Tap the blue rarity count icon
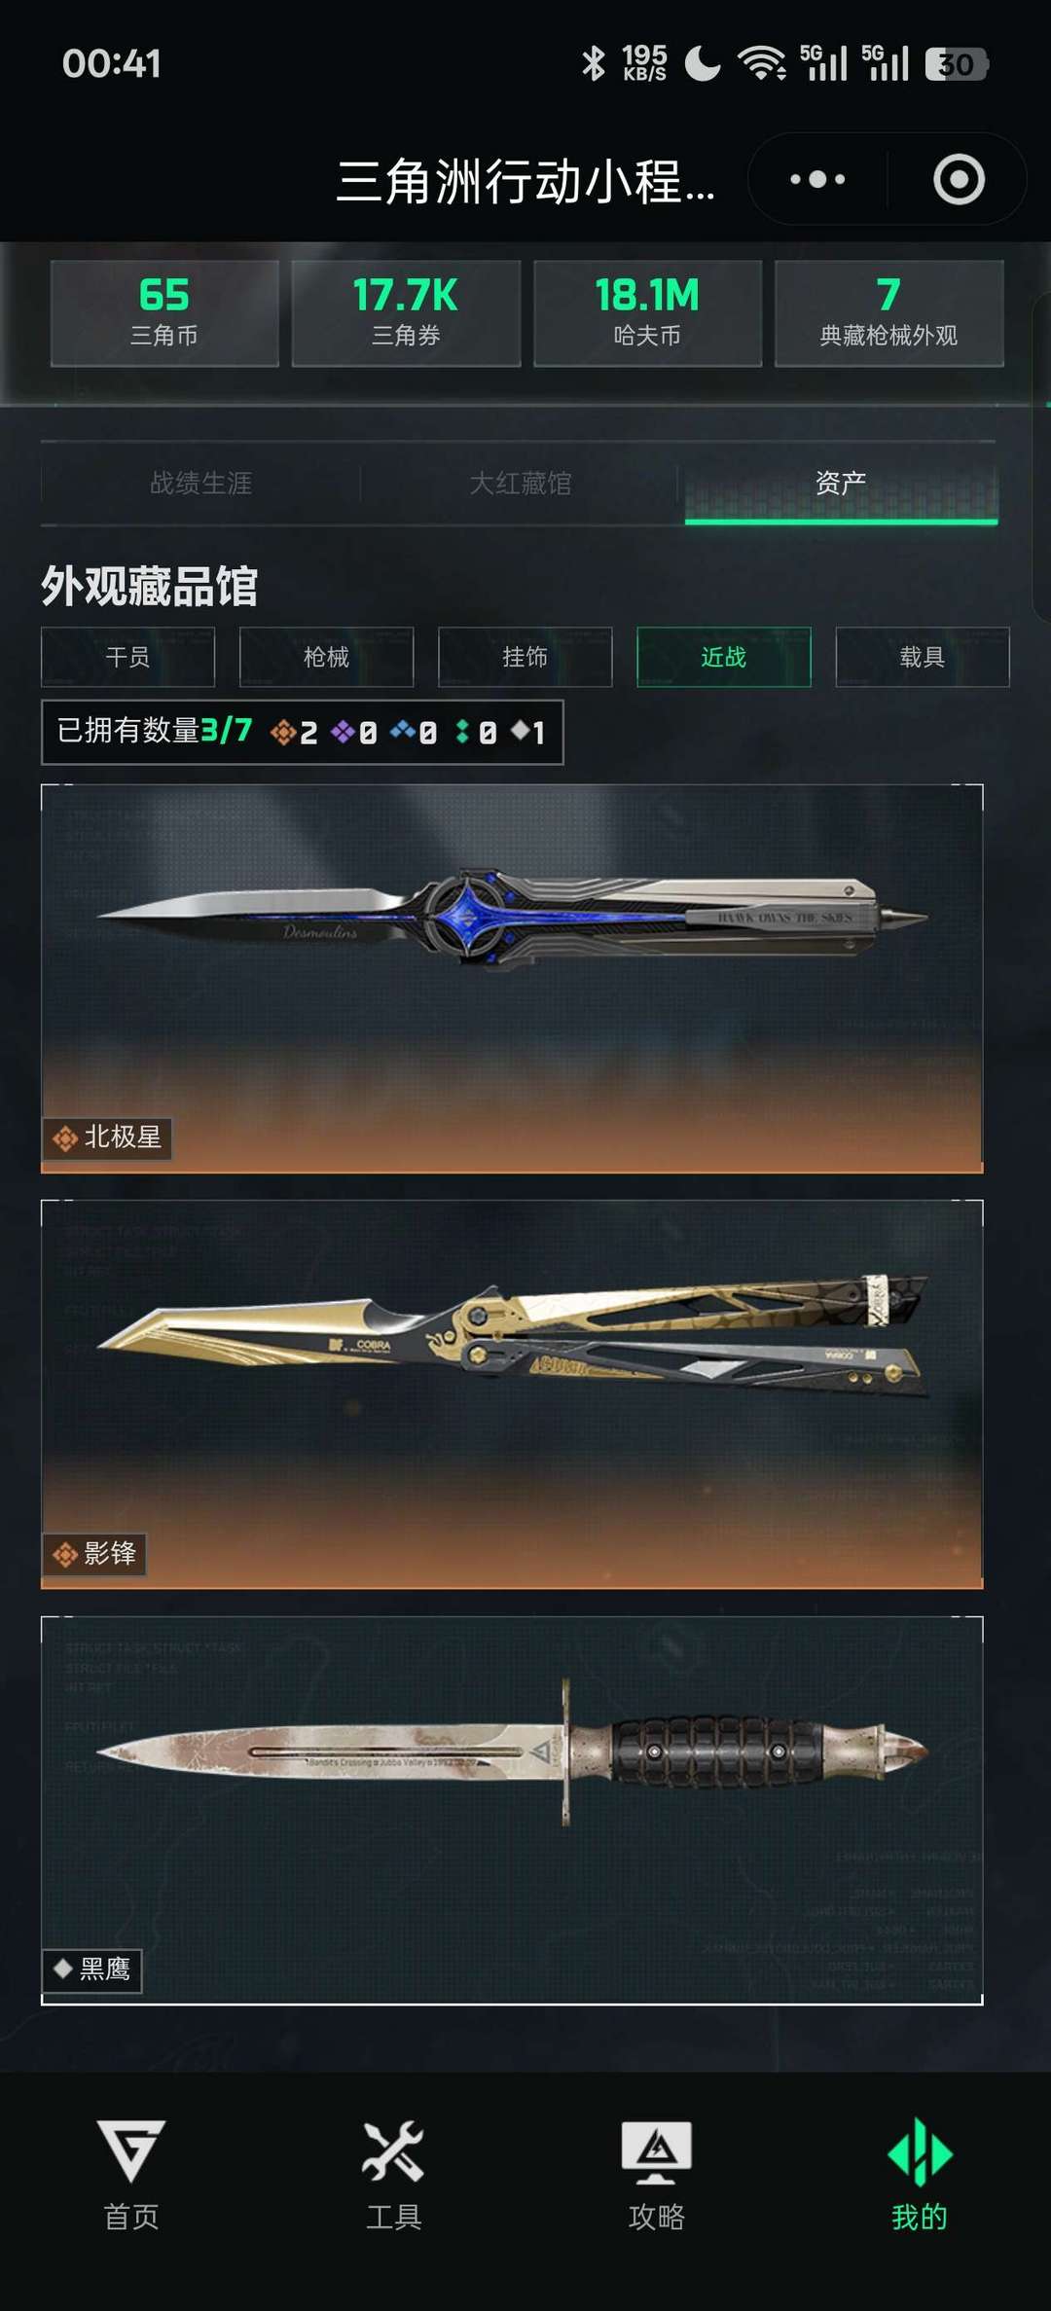The image size is (1051, 2311). [x=402, y=730]
